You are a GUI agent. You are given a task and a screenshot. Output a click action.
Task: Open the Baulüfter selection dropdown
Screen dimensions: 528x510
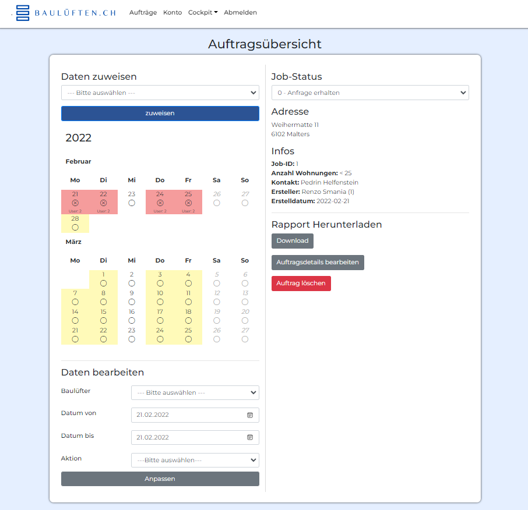tap(195, 393)
